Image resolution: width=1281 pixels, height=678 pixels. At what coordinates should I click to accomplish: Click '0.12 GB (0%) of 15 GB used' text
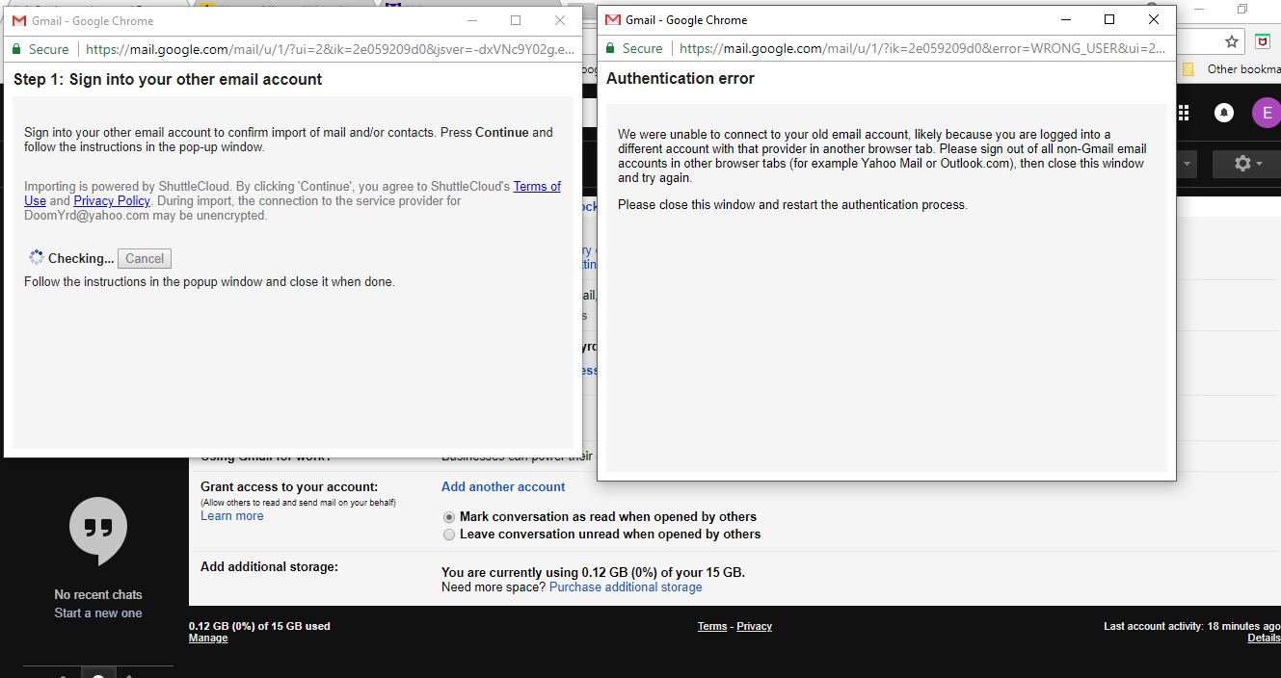(x=259, y=626)
